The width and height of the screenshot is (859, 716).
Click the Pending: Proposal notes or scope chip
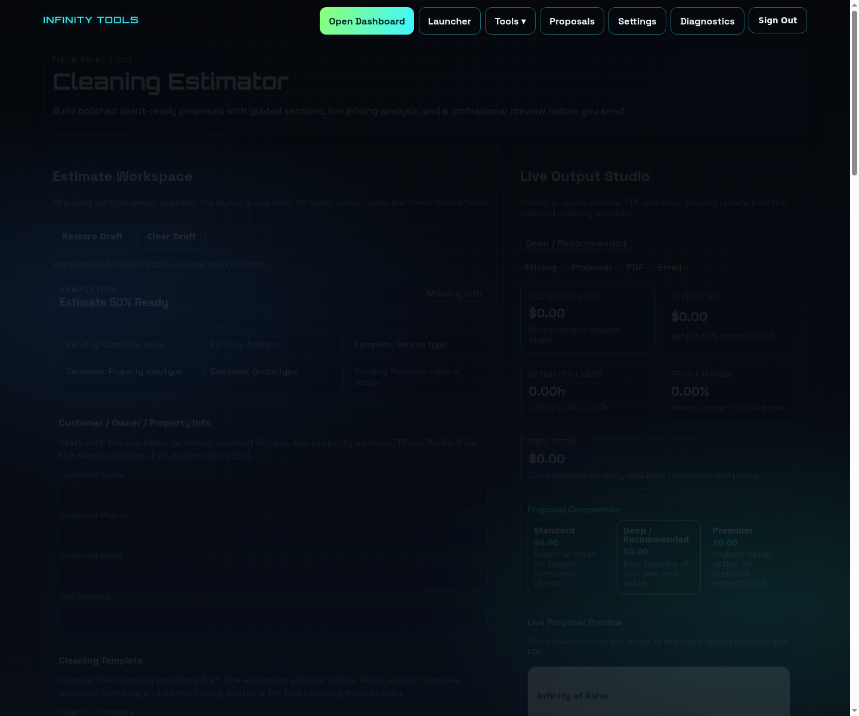coord(418,376)
